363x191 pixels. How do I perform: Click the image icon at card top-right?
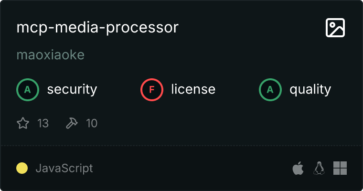point(335,28)
